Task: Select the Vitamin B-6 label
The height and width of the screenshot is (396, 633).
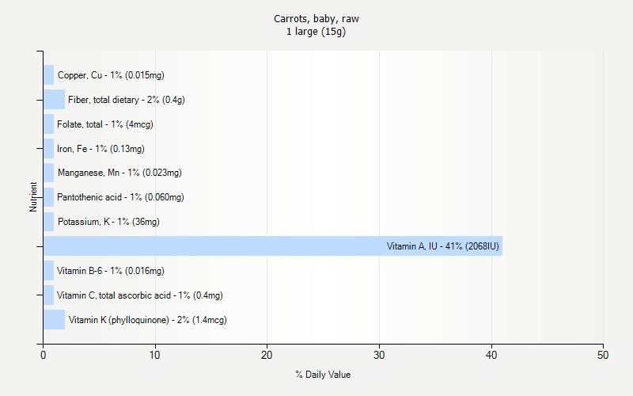Action: pyautogui.click(x=111, y=271)
